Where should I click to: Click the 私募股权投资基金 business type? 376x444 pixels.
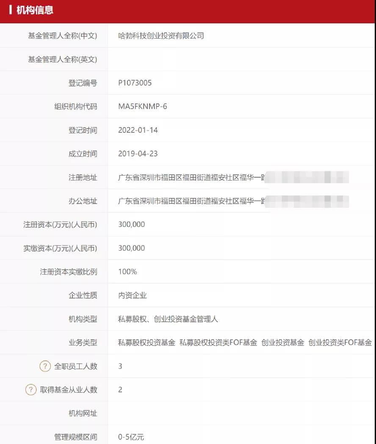pyautogui.click(x=147, y=343)
